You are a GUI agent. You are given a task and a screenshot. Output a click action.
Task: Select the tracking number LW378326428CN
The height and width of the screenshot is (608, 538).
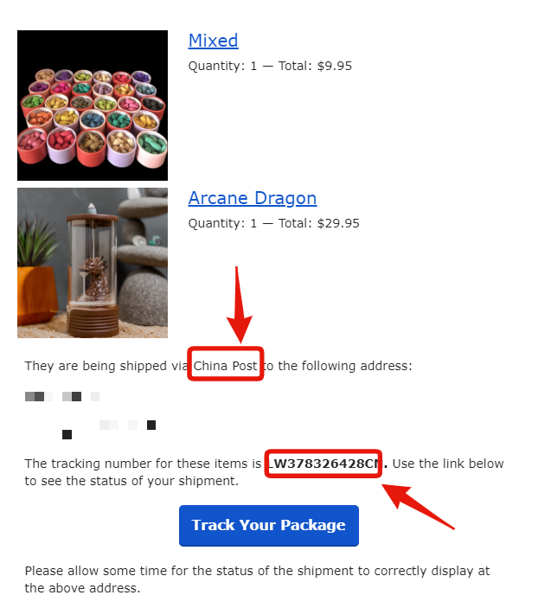click(x=323, y=464)
